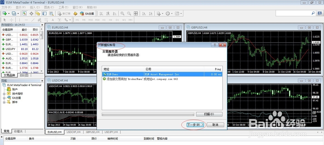Select 账户 in the navigator tree

pos(15,89)
